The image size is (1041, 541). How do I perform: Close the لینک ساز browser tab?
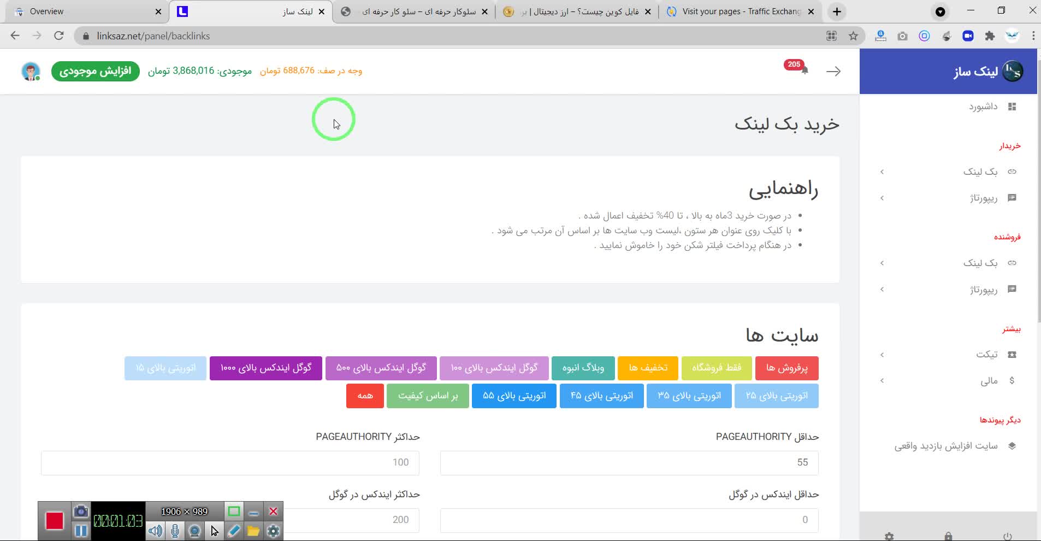tap(321, 11)
